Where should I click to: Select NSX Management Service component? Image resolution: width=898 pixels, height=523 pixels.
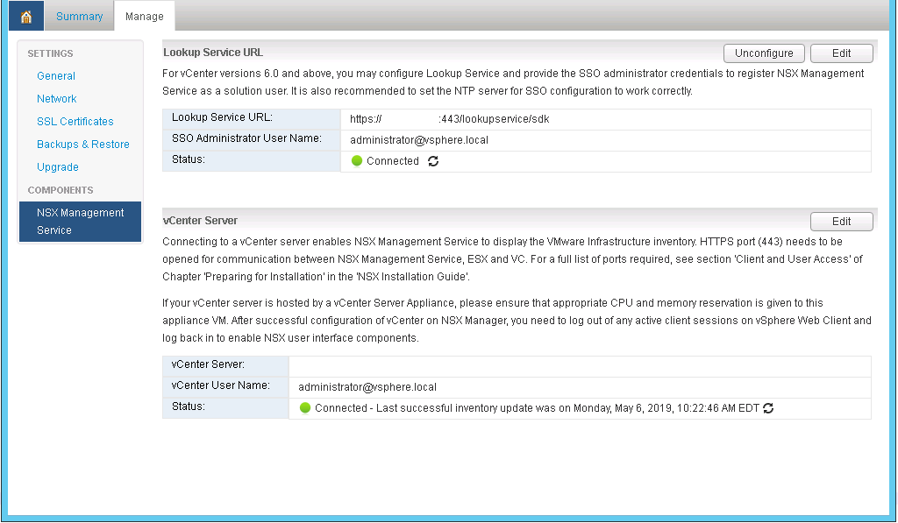tap(80, 222)
